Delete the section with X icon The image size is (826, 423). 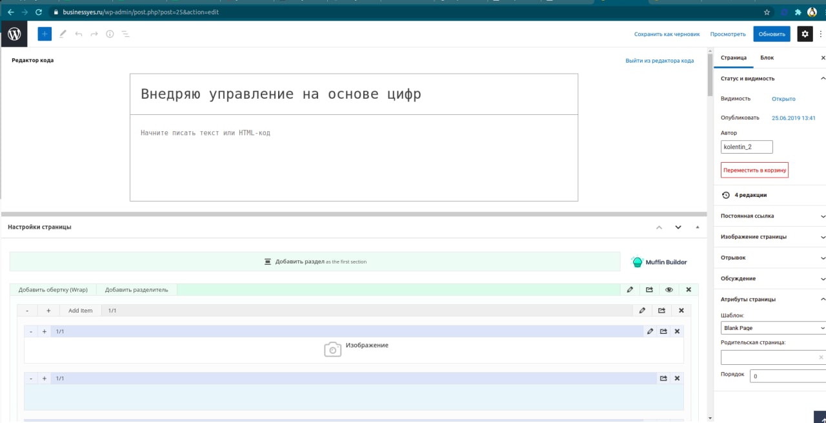[689, 290]
